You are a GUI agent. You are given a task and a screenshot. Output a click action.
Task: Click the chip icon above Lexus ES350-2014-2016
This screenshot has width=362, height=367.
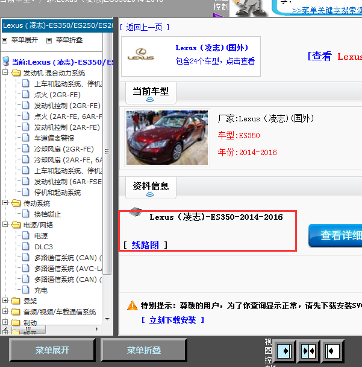136,211
